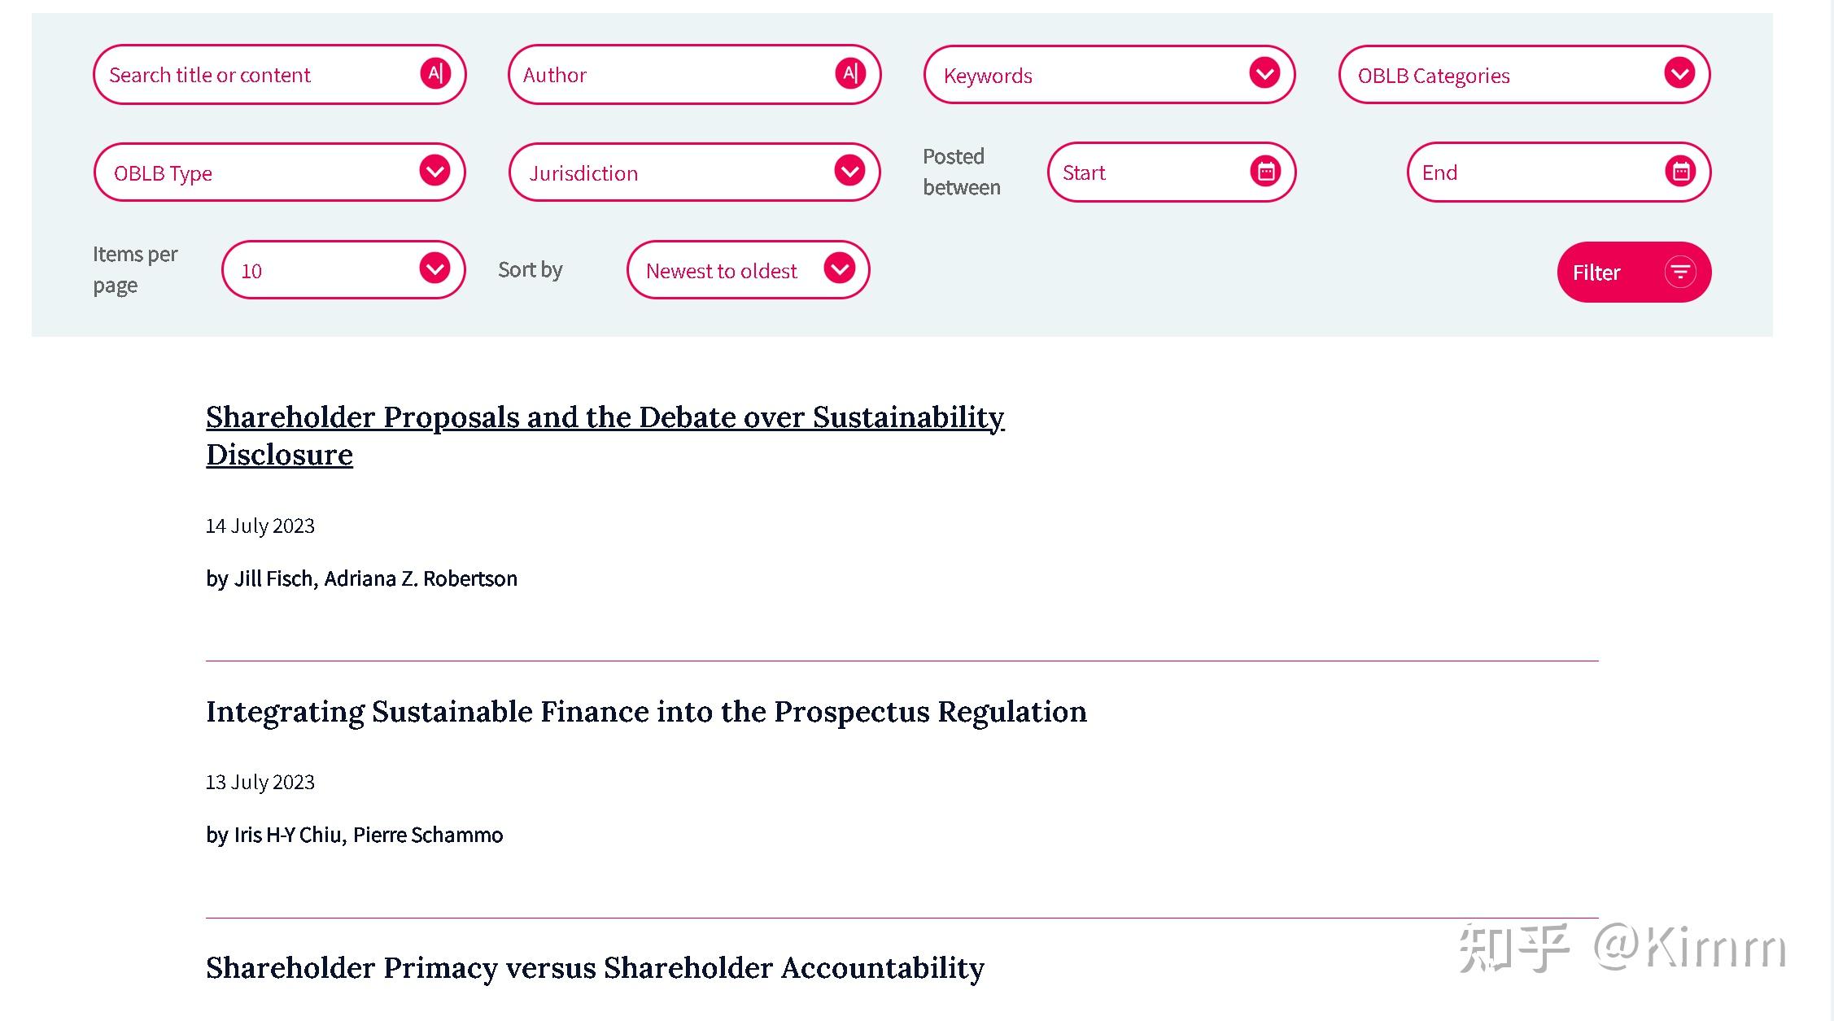Open the Items per page dropdown
The width and height of the screenshot is (1834, 1021).
point(343,270)
